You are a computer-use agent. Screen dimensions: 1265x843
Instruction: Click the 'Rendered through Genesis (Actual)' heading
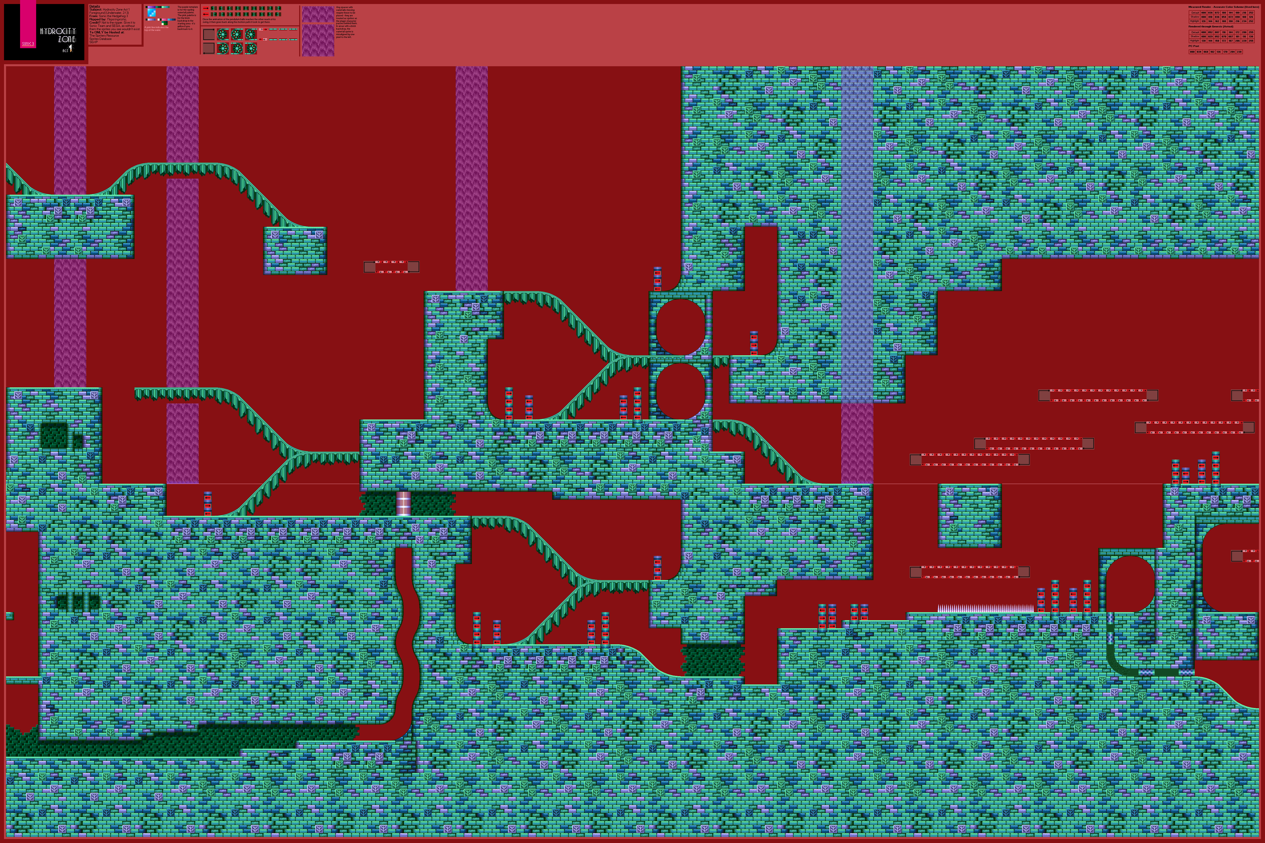coord(1211,27)
